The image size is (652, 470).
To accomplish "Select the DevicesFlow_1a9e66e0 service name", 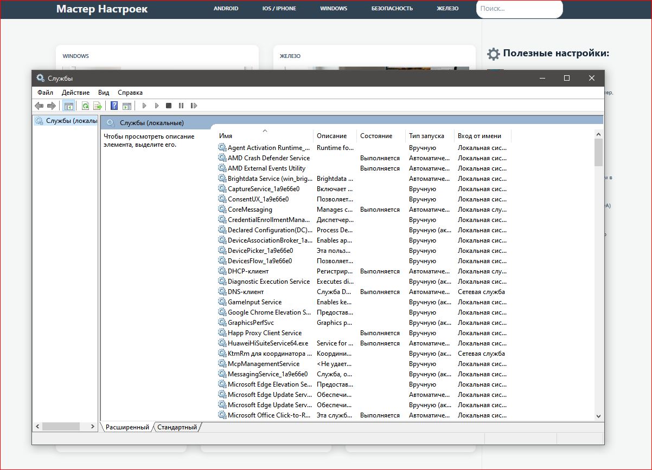I will 260,261.
